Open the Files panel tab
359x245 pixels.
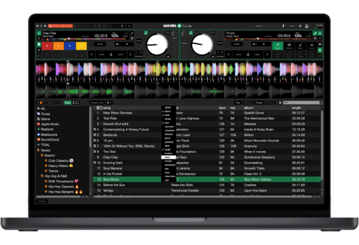point(238,103)
